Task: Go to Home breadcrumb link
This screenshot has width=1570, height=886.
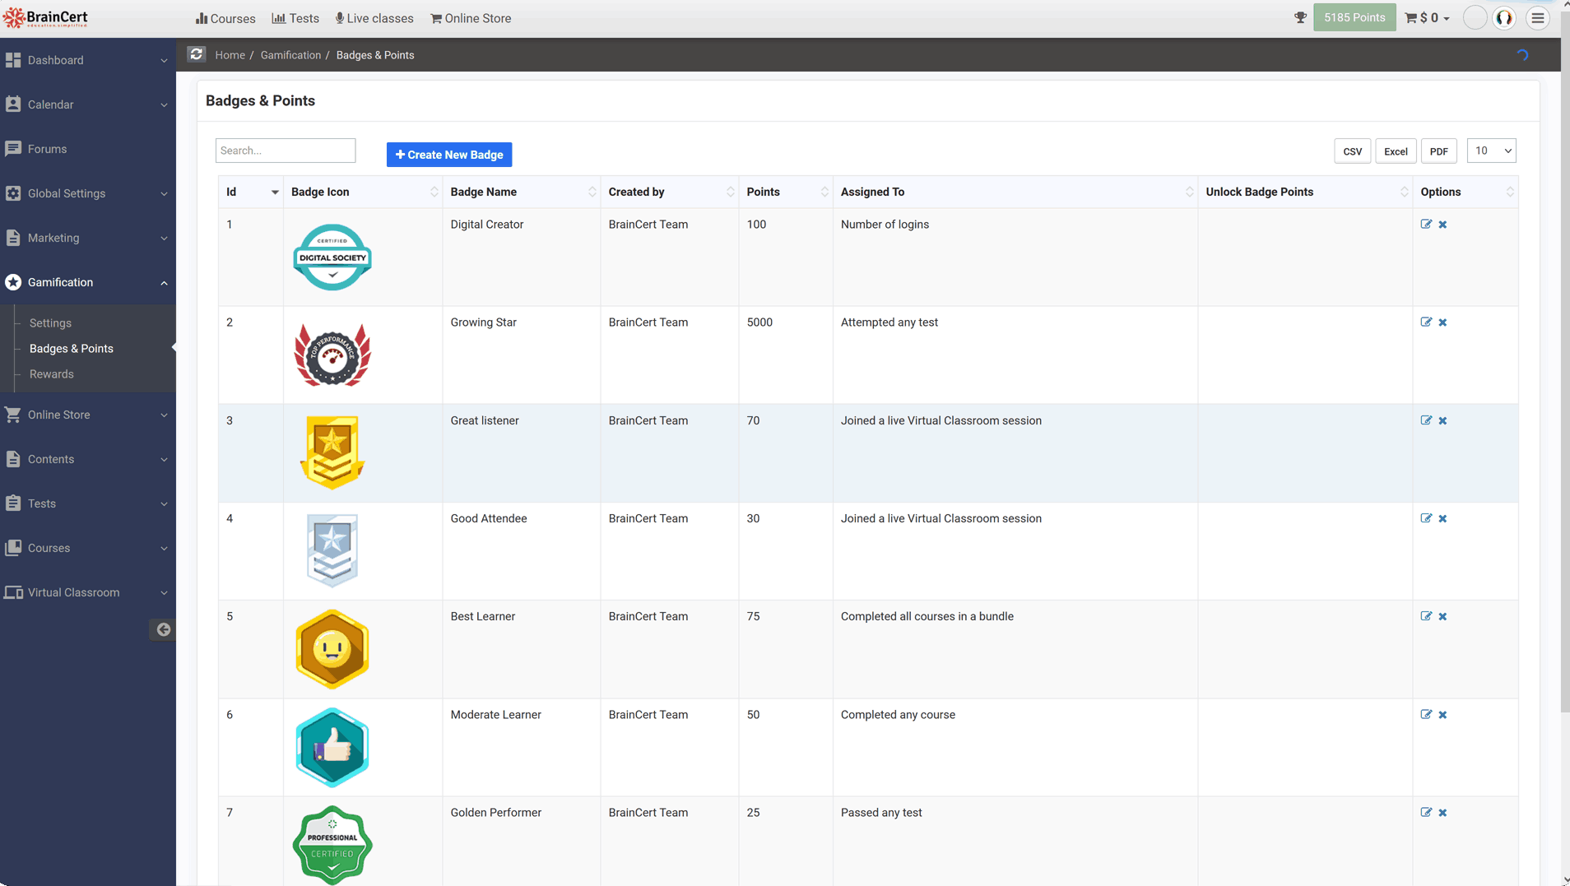Action: coord(230,55)
